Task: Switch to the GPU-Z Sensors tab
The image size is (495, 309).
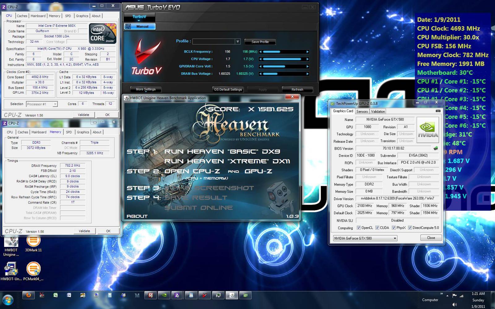Action: (x=362, y=112)
